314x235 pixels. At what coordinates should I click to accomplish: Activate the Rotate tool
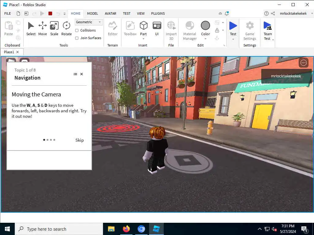click(67, 26)
